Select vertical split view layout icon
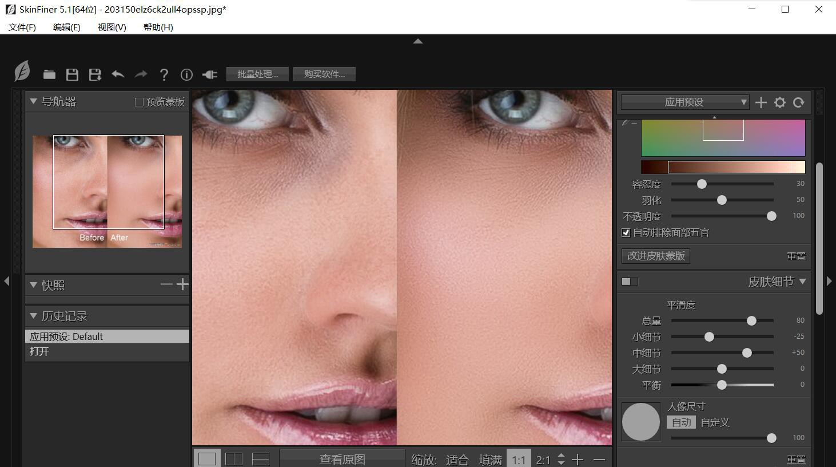The width and height of the screenshot is (836, 467). tap(234, 459)
